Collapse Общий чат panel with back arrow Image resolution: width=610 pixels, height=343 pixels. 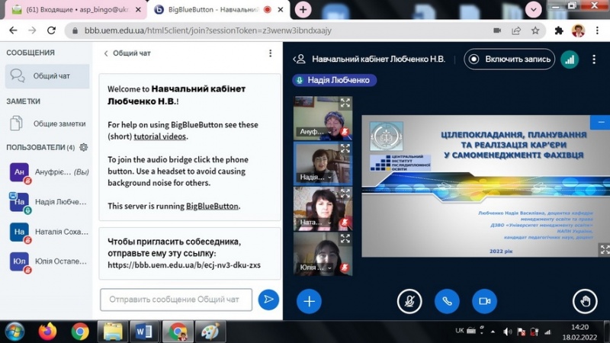(106, 53)
